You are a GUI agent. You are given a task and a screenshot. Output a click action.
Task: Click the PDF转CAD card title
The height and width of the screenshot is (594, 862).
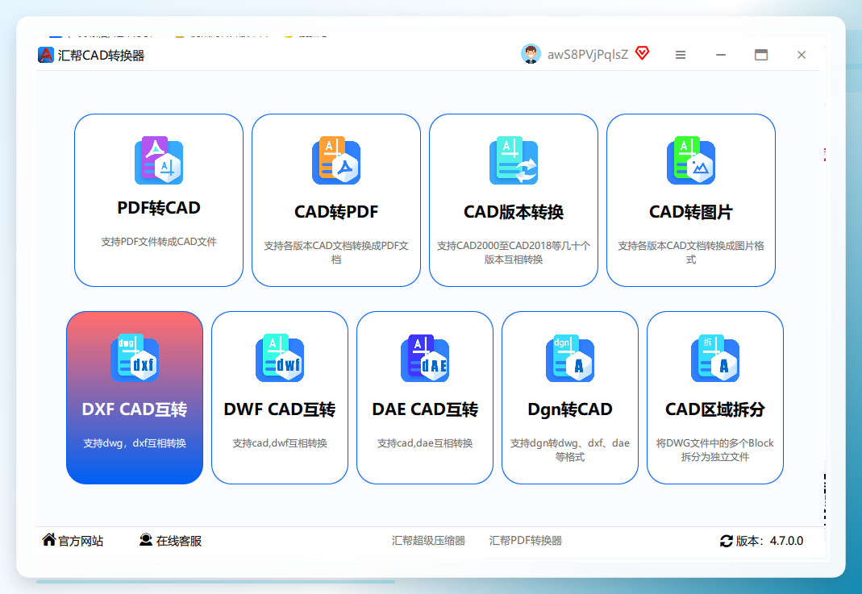[159, 208]
